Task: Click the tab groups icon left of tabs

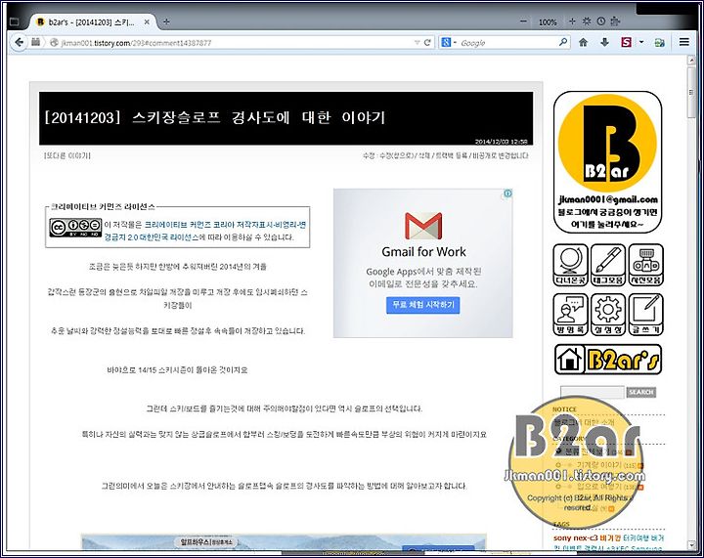Action: pos(15,21)
